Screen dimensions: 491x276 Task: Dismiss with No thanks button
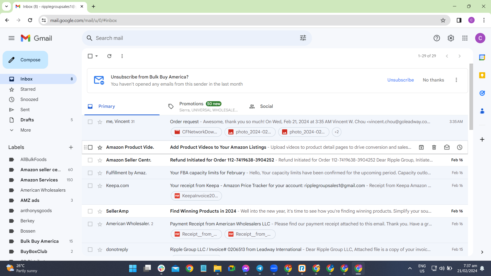click(x=433, y=80)
